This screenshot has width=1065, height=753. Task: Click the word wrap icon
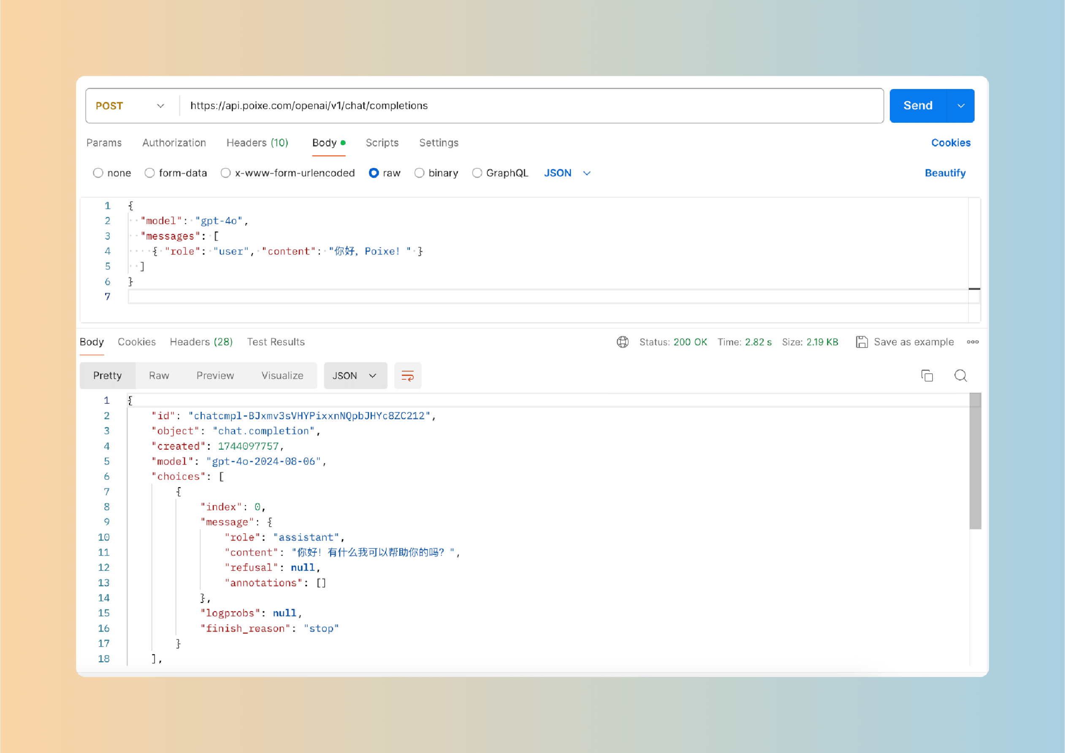(x=407, y=375)
